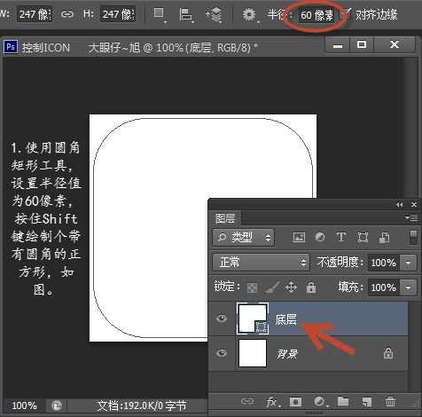Click the lock icon on 背景 layer

point(388,353)
